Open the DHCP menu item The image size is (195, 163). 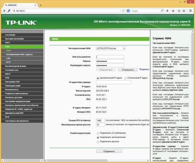pyautogui.click(x=22, y=74)
